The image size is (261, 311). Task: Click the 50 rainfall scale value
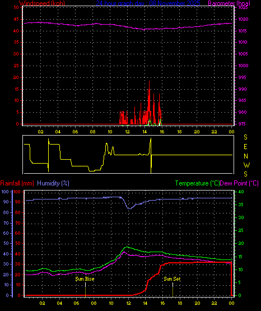pyautogui.click(x=18, y=243)
